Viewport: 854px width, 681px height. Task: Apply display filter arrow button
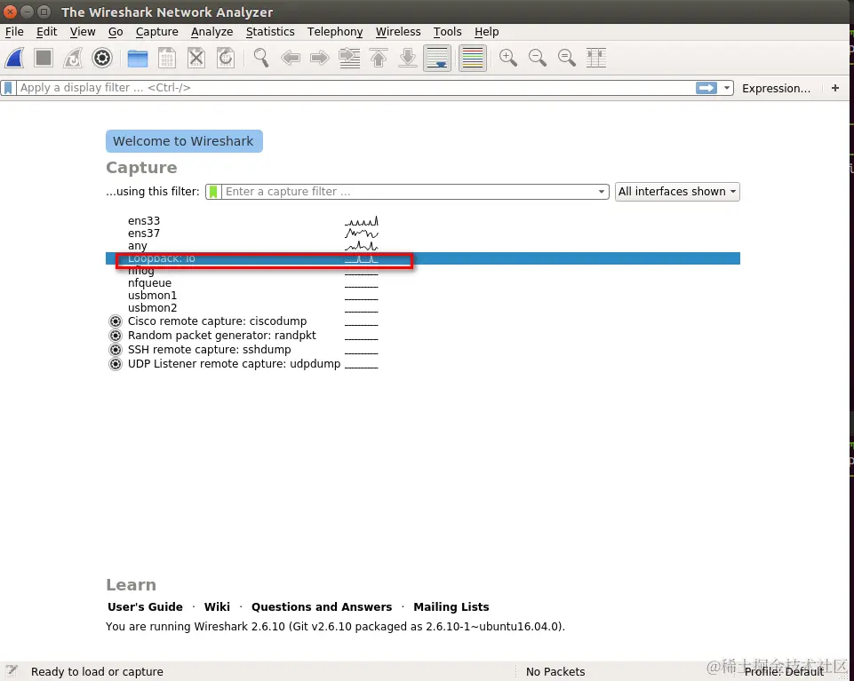(706, 88)
